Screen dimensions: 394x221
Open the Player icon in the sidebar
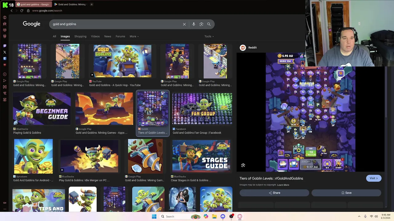[5, 74]
